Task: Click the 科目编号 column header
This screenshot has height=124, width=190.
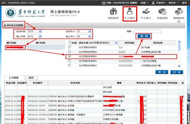Action: 38,83
